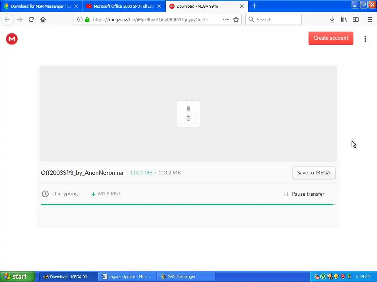Open MEGA vertical dots menu
This screenshot has width=377, height=282.
[365, 39]
